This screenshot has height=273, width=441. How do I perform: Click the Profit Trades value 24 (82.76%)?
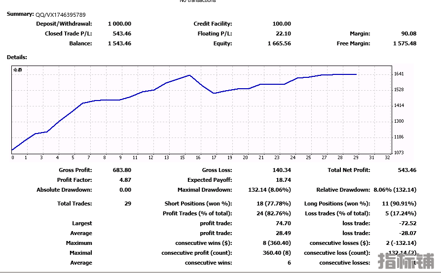point(274,213)
